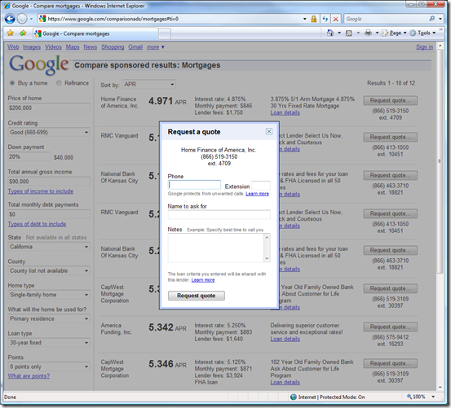451x408 pixels.
Task: Open Types of income to include link
Action: (x=41, y=191)
